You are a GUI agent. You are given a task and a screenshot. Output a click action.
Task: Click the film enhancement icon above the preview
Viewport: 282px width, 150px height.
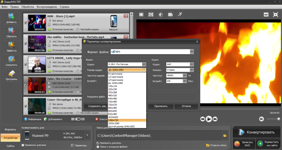click(x=170, y=15)
